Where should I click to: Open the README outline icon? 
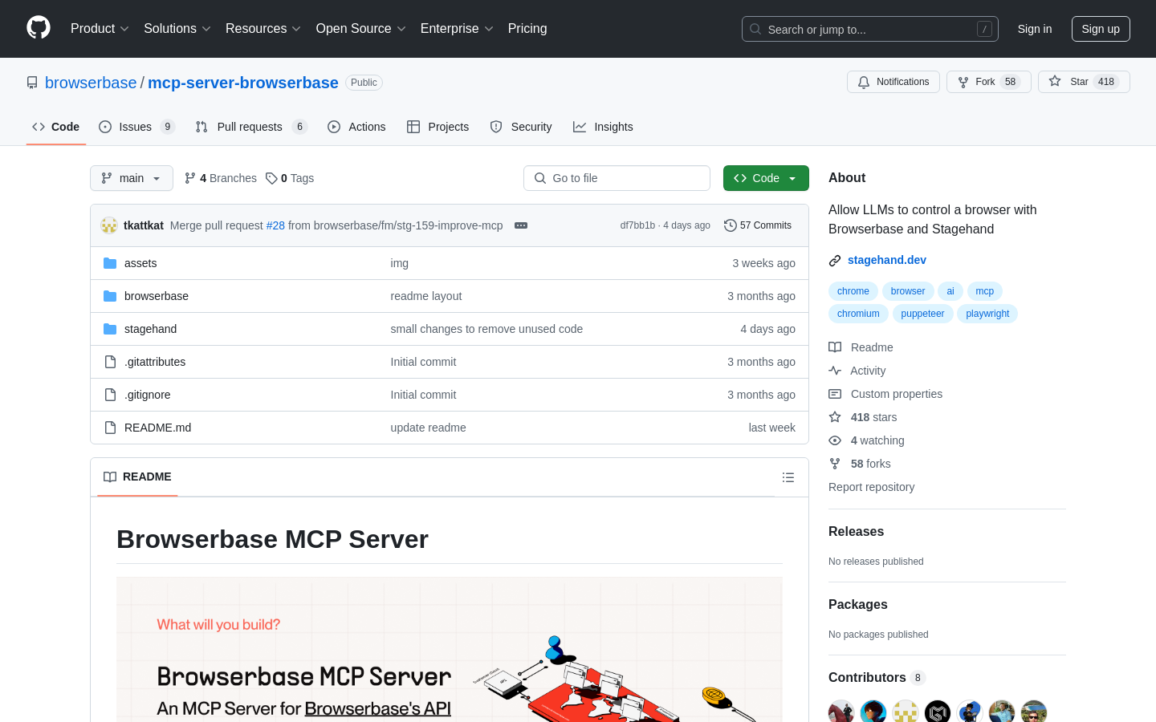pos(788,477)
